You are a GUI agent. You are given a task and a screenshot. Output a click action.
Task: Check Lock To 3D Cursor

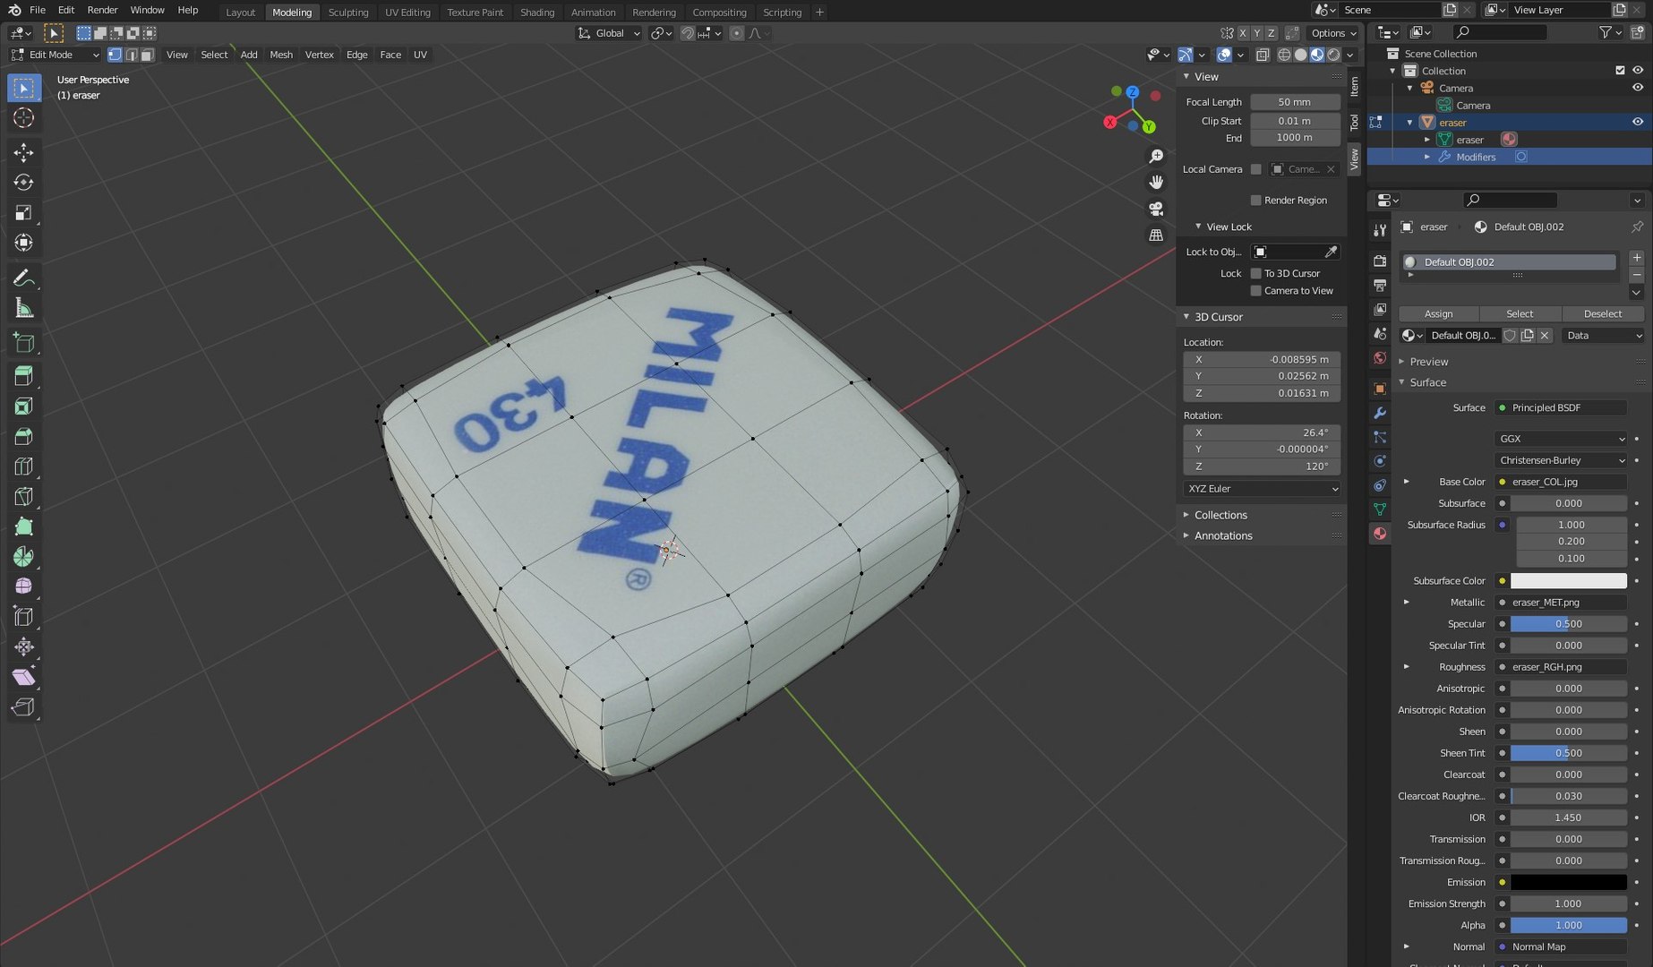(1256, 274)
